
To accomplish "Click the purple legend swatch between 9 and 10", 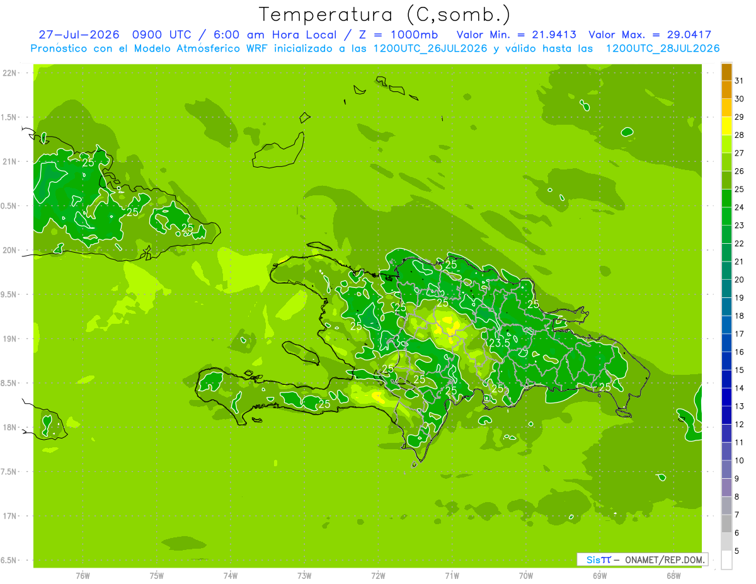I will (x=726, y=469).
